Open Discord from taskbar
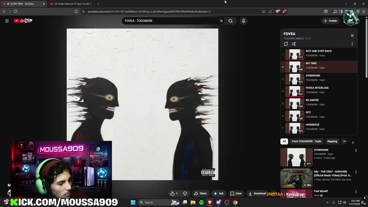This screenshot has height=207, width=368. tap(218, 202)
